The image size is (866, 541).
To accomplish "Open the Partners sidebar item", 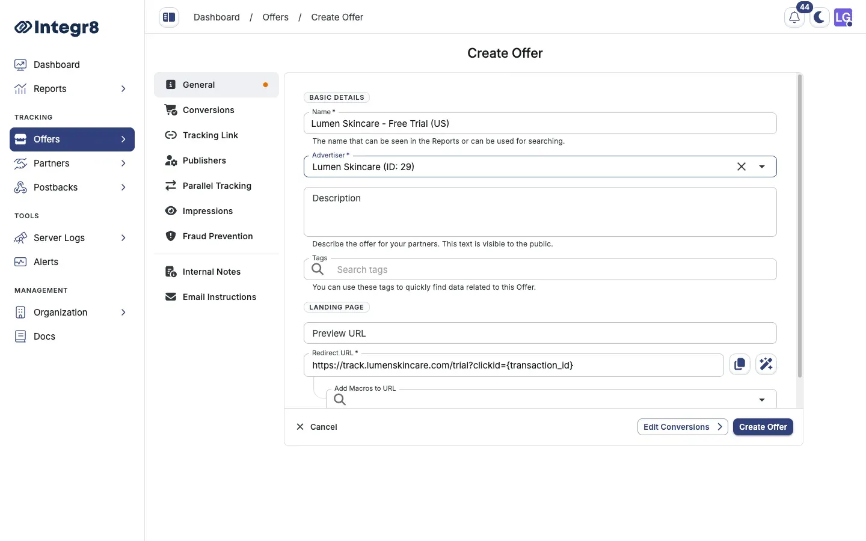I will (x=72, y=164).
